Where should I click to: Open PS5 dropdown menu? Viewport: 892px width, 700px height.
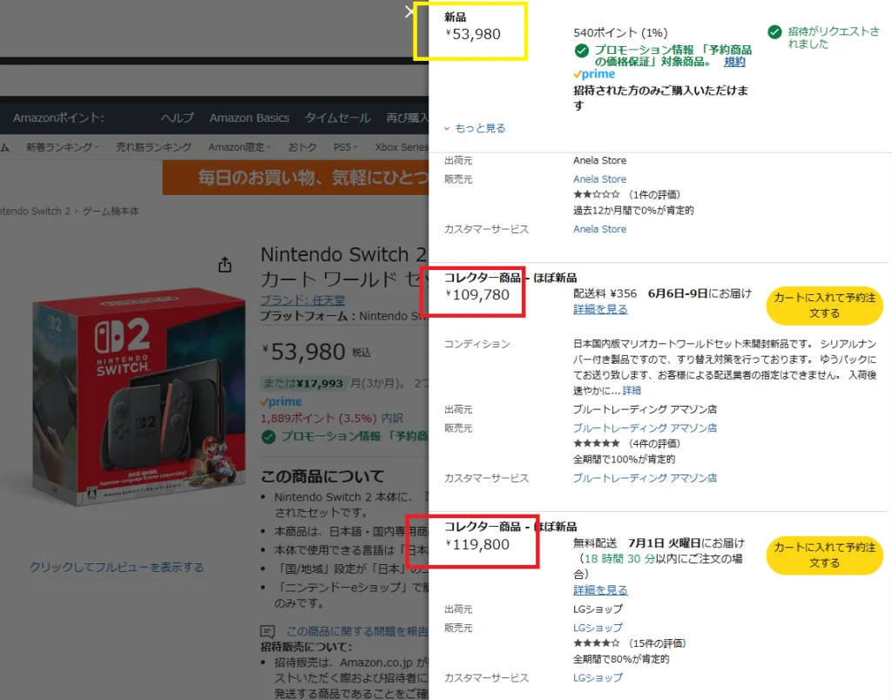(345, 147)
